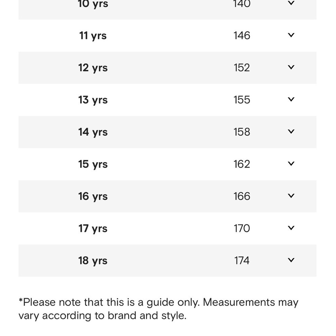
Task: Click the 174 height value
Action: click(x=242, y=261)
